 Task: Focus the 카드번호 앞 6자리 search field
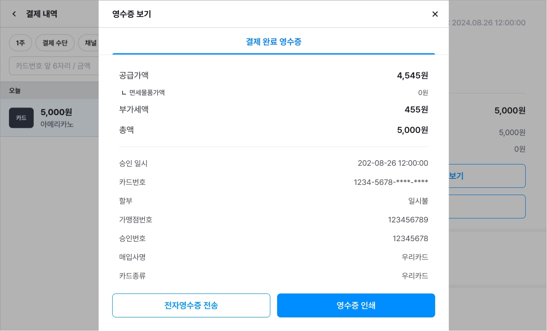point(54,66)
